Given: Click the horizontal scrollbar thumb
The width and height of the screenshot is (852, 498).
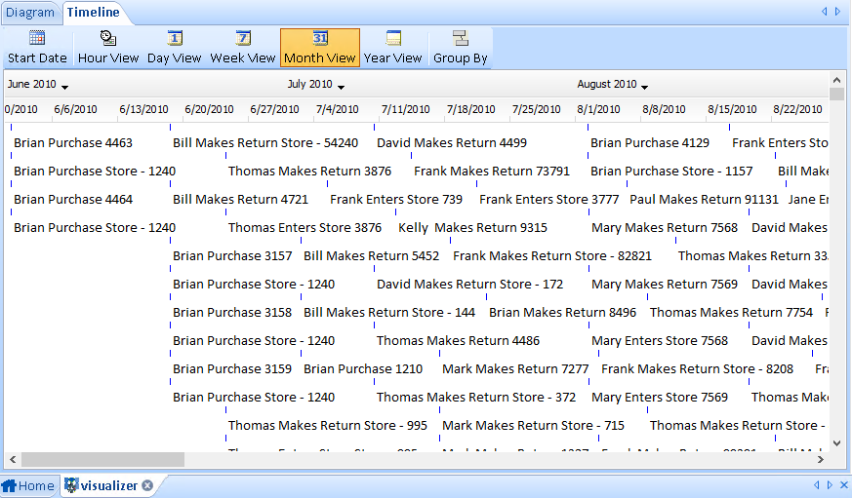Looking at the screenshot, I should click(102, 459).
